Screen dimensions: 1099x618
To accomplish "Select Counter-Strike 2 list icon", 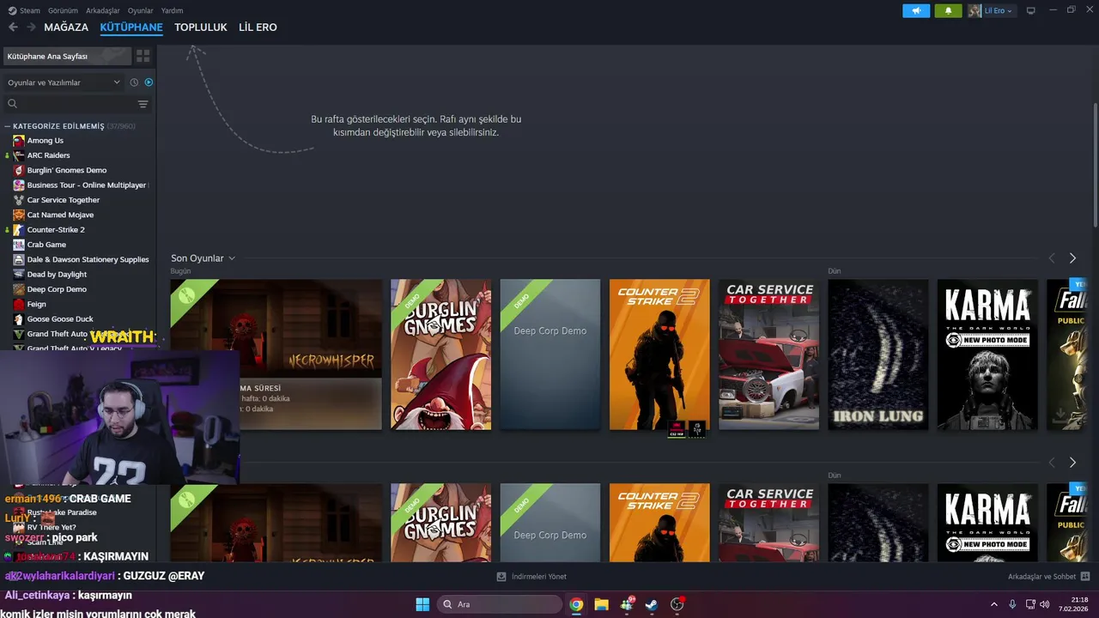I will coord(19,230).
